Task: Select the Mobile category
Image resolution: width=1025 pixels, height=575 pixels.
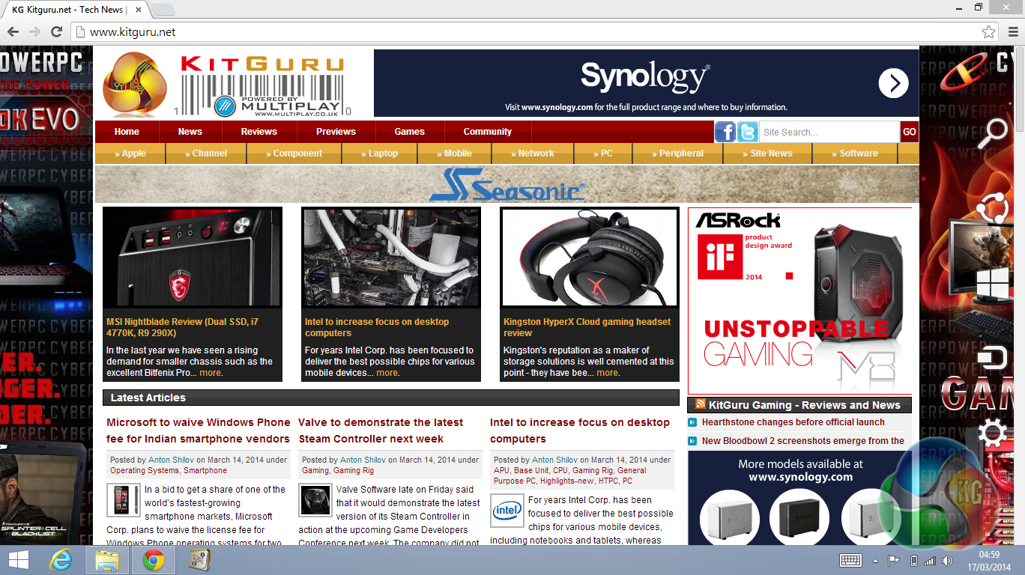Action: [x=455, y=153]
